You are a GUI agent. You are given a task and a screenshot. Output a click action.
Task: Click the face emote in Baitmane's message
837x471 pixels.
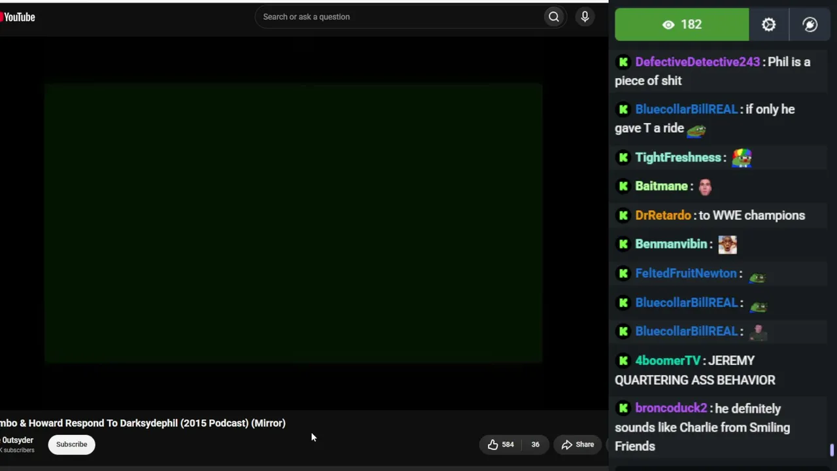[705, 186]
